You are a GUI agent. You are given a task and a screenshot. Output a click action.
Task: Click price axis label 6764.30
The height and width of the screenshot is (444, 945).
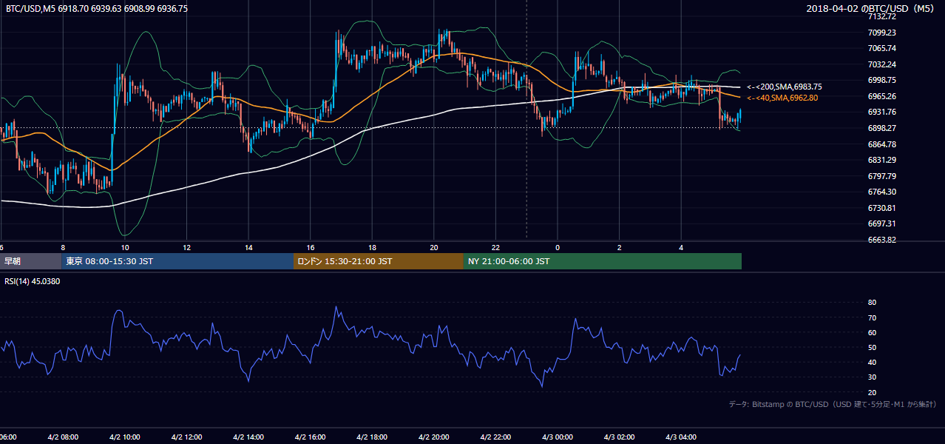tap(881, 192)
